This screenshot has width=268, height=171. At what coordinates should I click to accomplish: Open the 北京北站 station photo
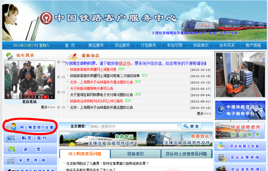30,80
